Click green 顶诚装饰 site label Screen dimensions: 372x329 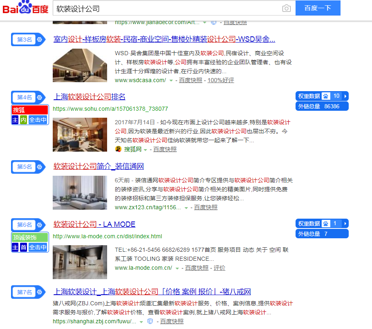(30, 237)
